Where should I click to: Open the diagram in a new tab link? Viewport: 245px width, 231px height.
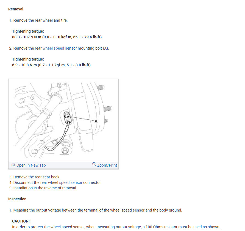(x=31, y=165)
